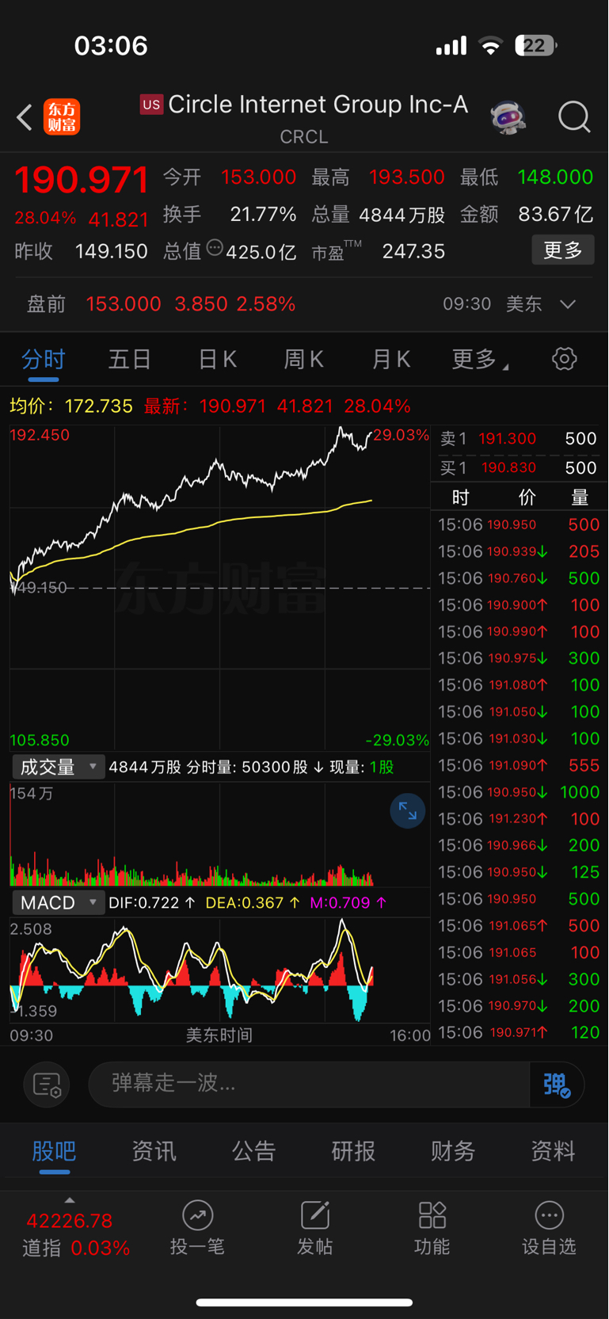
Task: Open the 资讯 tab
Action: [154, 1151]
